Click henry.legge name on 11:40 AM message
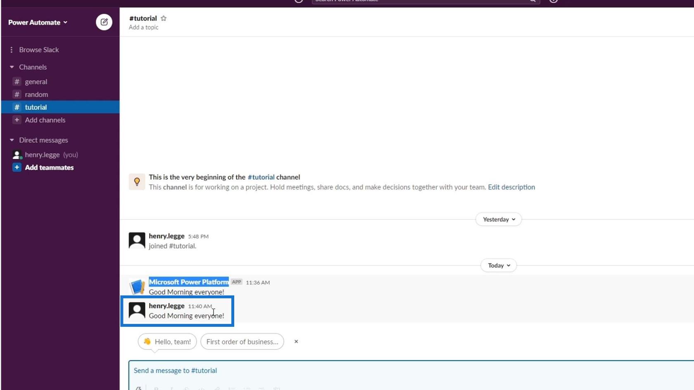 166,306
